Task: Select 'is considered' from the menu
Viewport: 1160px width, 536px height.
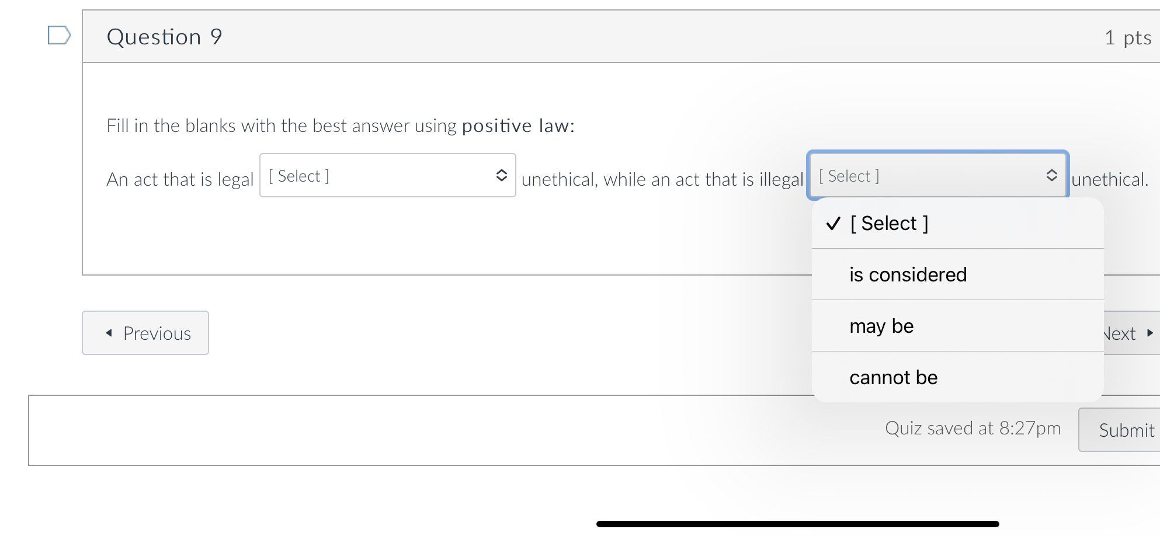Action: click(x=908, y=274)
